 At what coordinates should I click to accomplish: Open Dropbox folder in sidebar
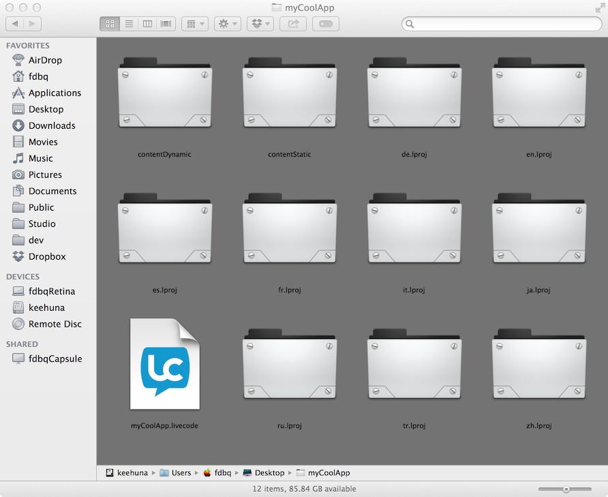pos(47,256)
